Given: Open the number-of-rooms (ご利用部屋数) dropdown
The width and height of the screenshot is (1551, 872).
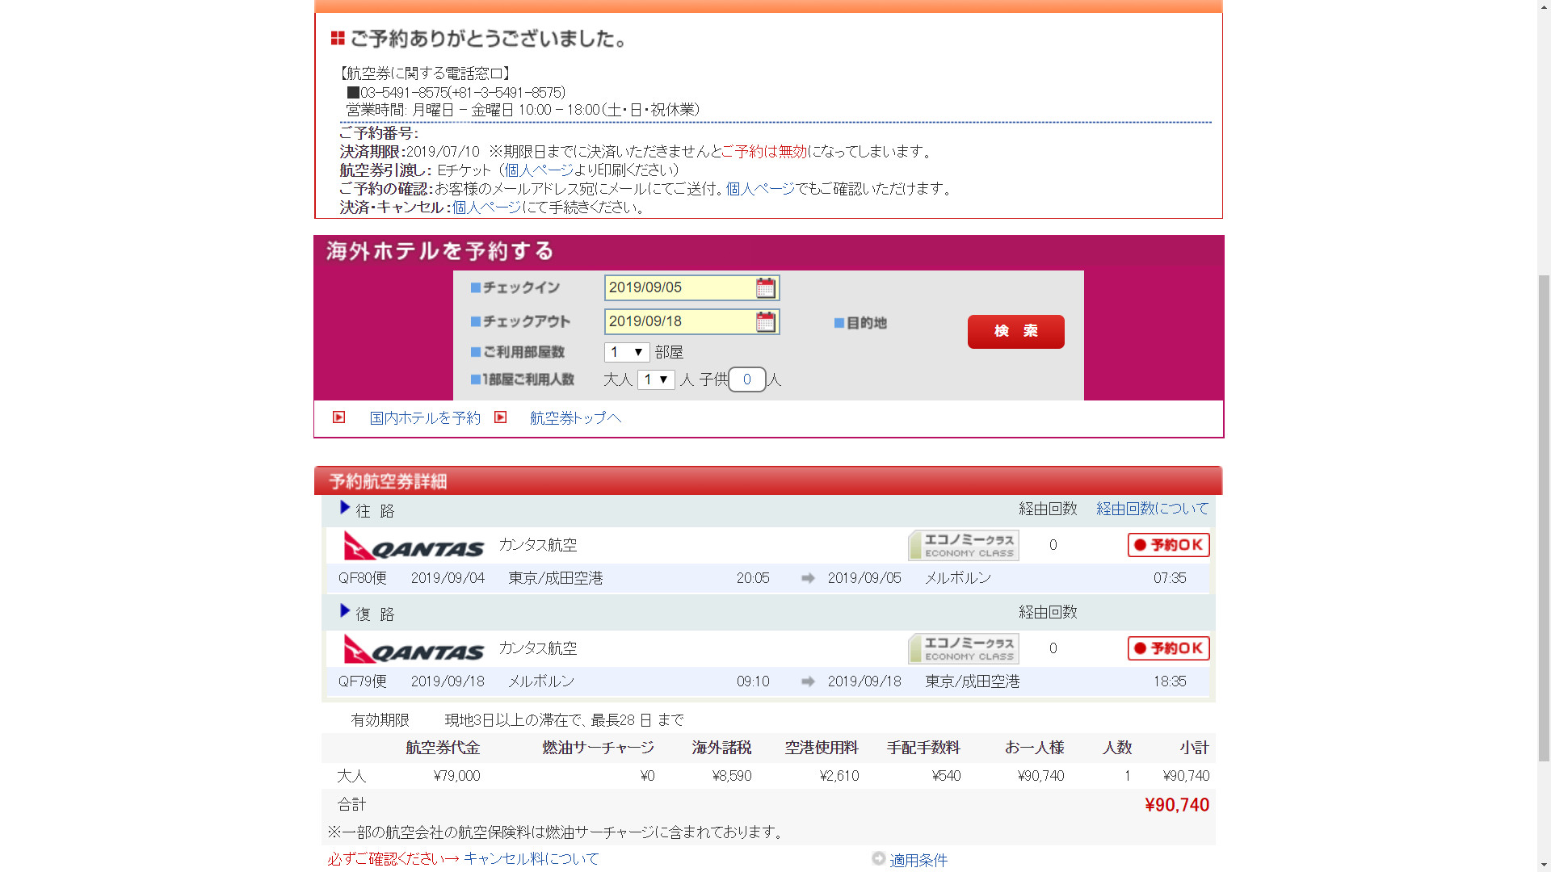Looking at the screenshot, I should pyautogui.click(x=627, y=352).
